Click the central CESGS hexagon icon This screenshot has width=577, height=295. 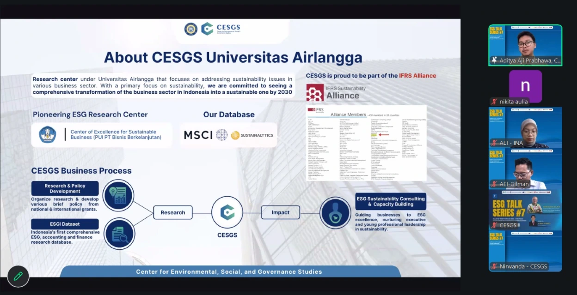(x=227, y=212)
